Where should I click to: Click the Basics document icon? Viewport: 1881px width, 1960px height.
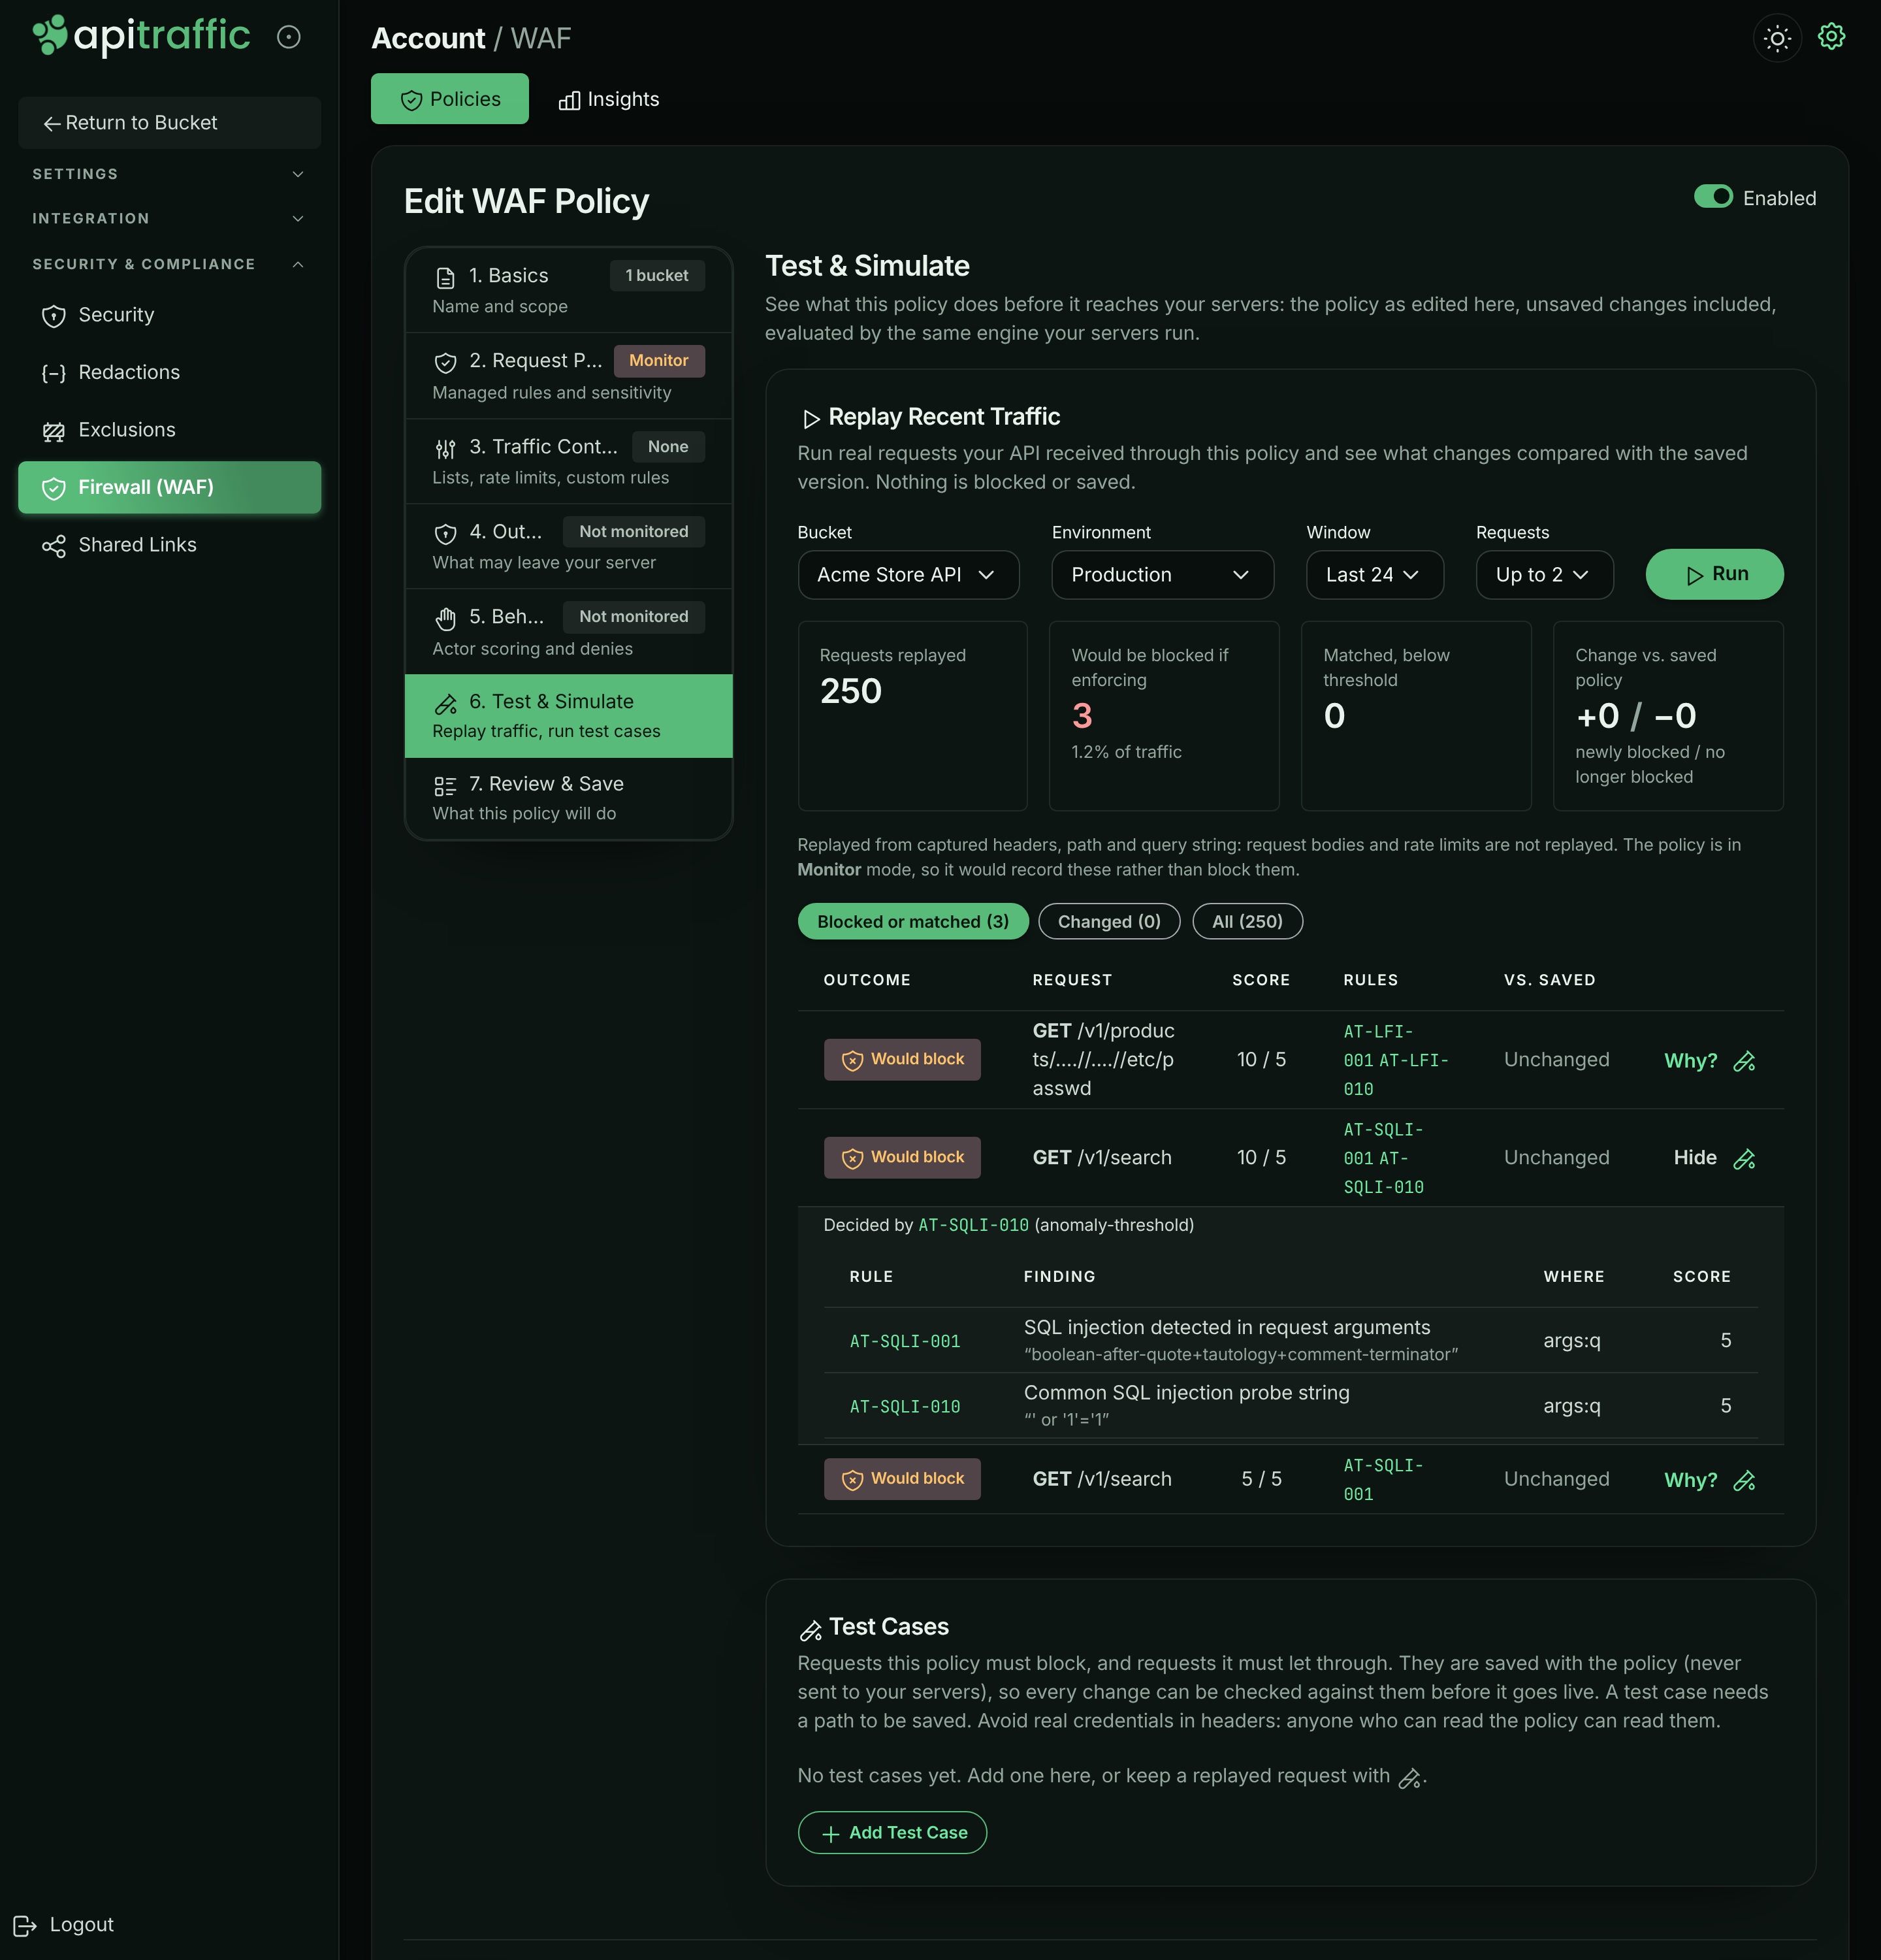pyautogui.click(x=446, y=277)
